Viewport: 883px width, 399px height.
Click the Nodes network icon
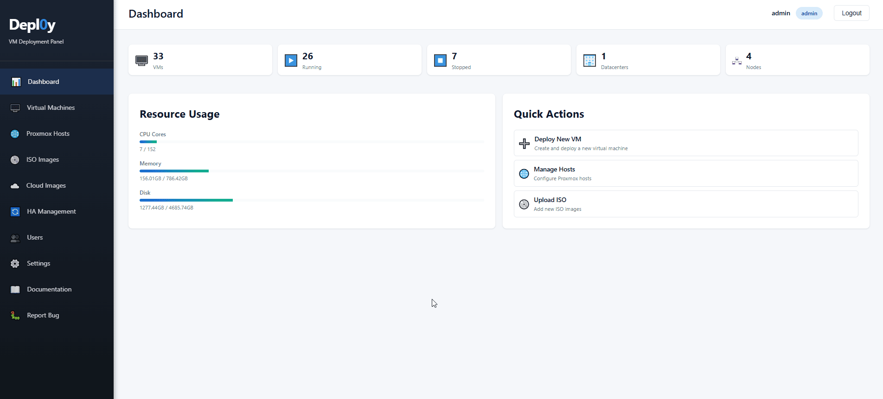[737, 60]
